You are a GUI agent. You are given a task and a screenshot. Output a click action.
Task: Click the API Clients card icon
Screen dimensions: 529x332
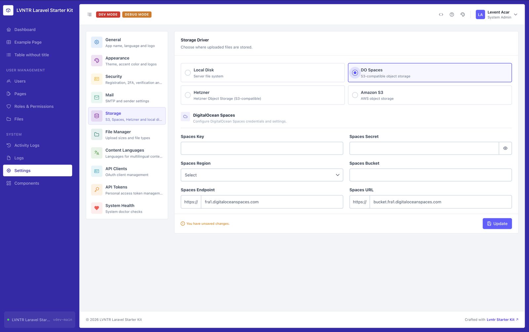click(97, 171)
